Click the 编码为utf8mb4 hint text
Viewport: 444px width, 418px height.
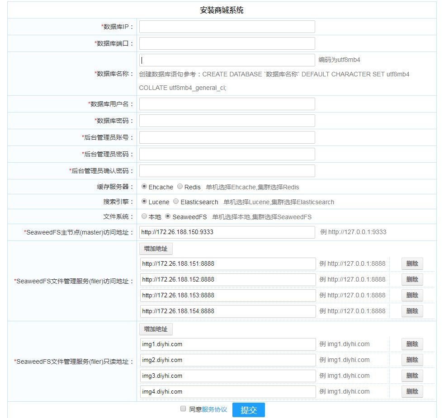click(339, 60)
